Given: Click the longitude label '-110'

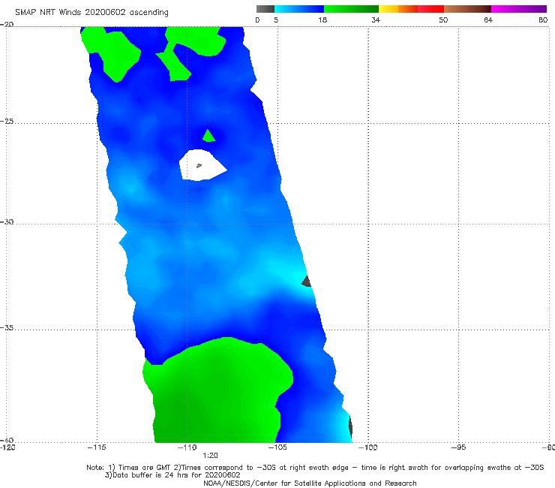Looking at the screenshot, I should [x=187, y=447].
